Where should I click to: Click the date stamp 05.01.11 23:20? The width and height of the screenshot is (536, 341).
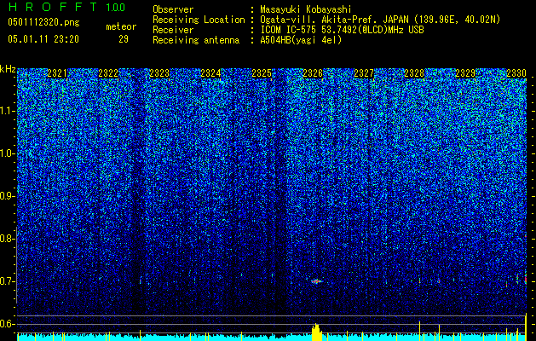43,38
